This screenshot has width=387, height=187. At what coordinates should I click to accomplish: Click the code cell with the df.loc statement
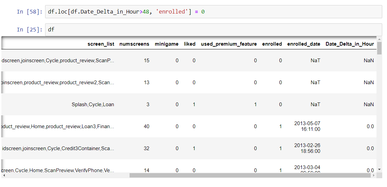click(213, 11)
